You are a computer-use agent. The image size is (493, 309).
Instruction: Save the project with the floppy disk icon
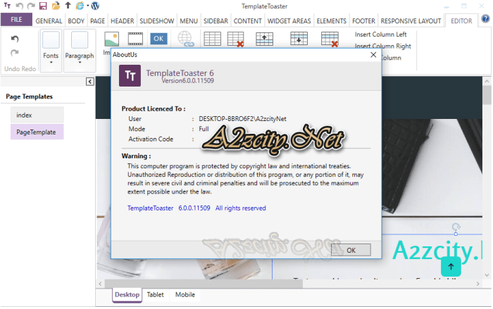point(43,6)
